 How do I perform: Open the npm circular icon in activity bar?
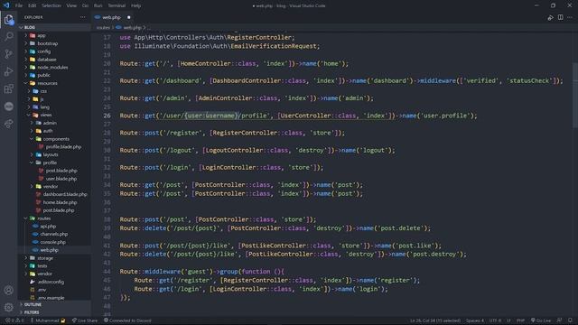click(x=8, y=107)
